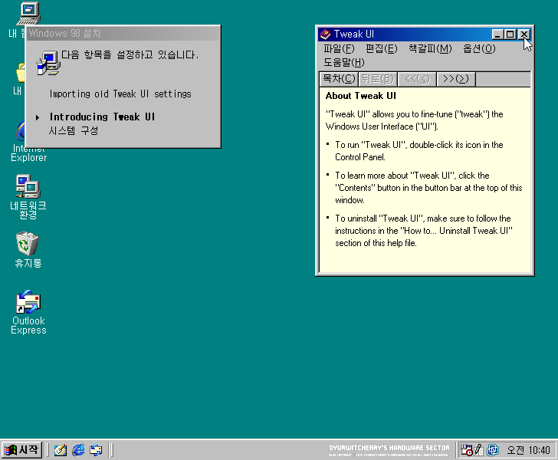Click the 목차(C) contents button

pyautogui.click(x=339, y=79)
